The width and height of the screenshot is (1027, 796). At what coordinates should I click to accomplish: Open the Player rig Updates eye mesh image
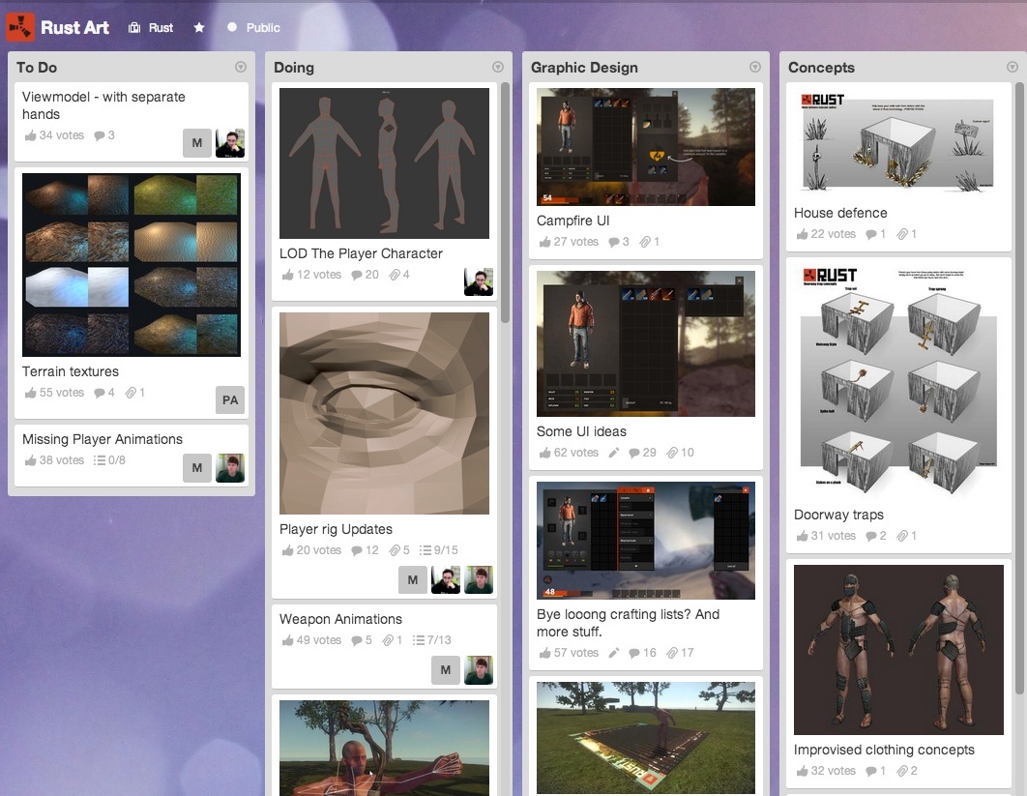point(385,413)
